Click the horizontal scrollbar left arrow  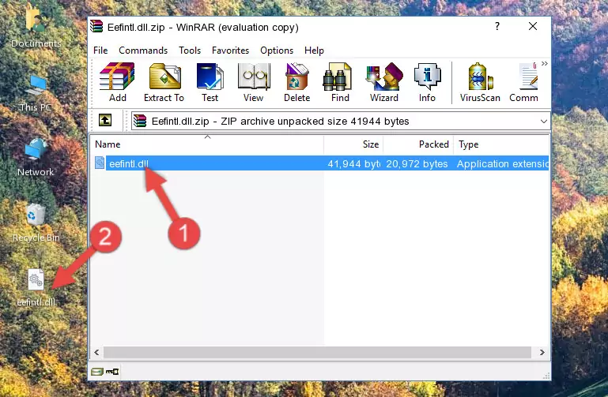(x=96, y=352)
